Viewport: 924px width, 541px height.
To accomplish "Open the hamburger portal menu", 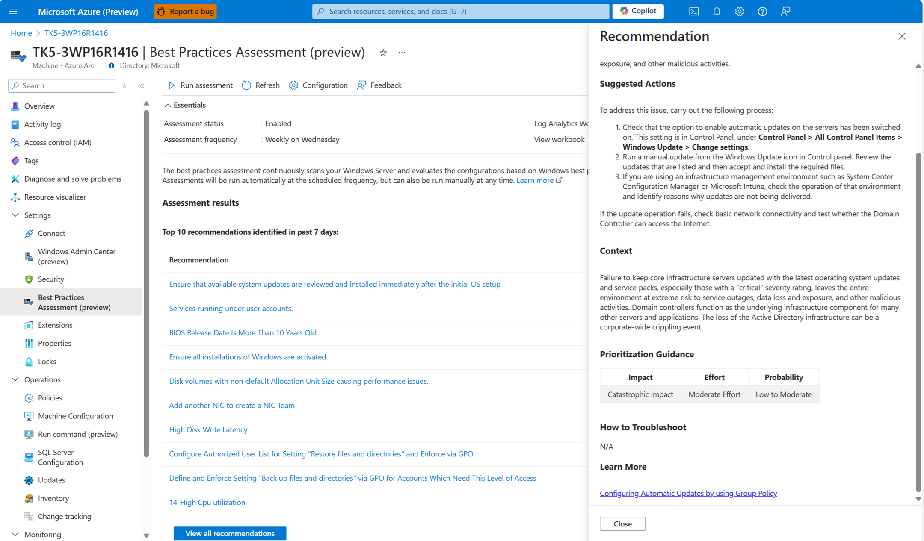I will coord(13,12).
